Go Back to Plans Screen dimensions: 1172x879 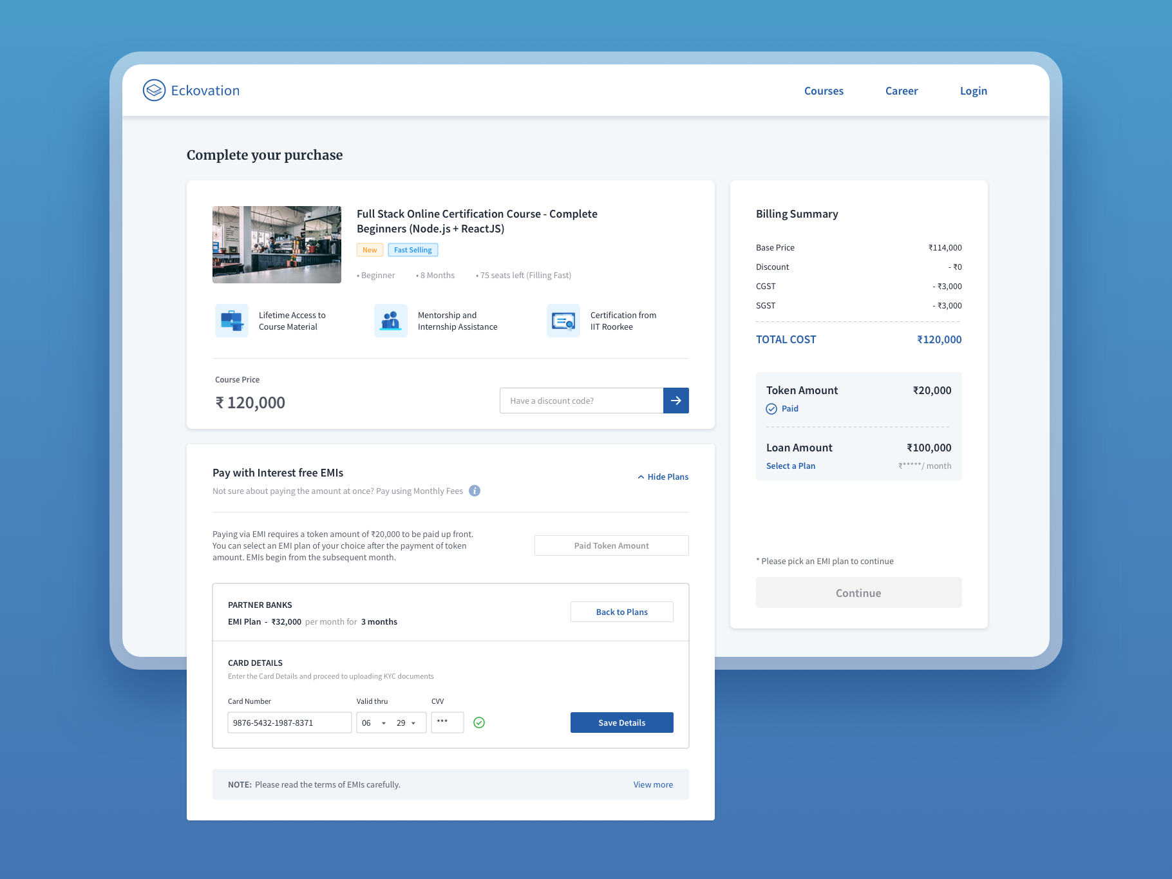pyautogui.click(x=622, y=612)
